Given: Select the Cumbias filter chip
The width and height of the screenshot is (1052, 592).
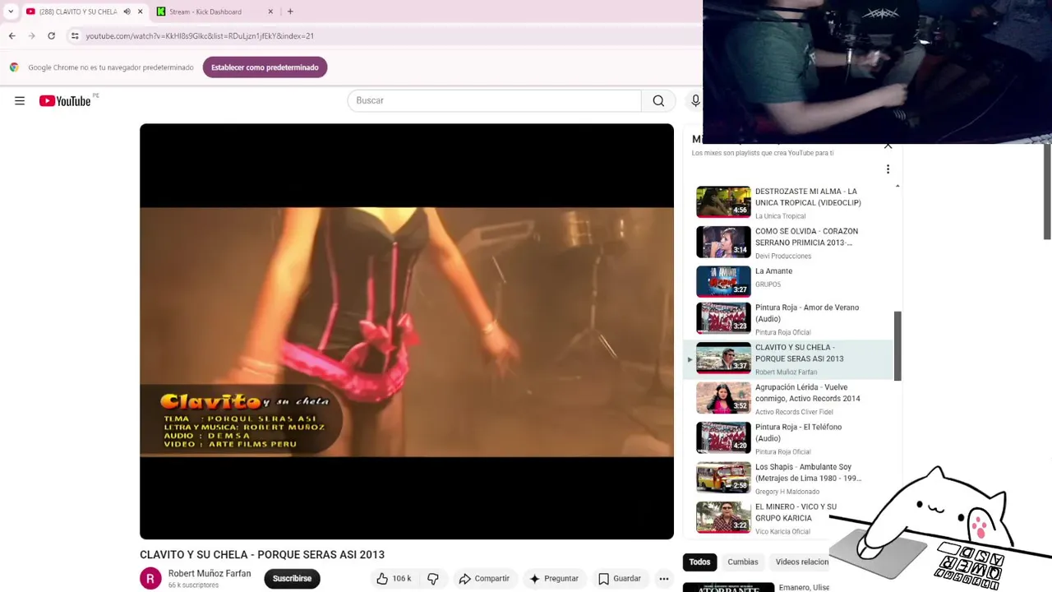Looking at the screenshot, I should click(x=743, y=562).
